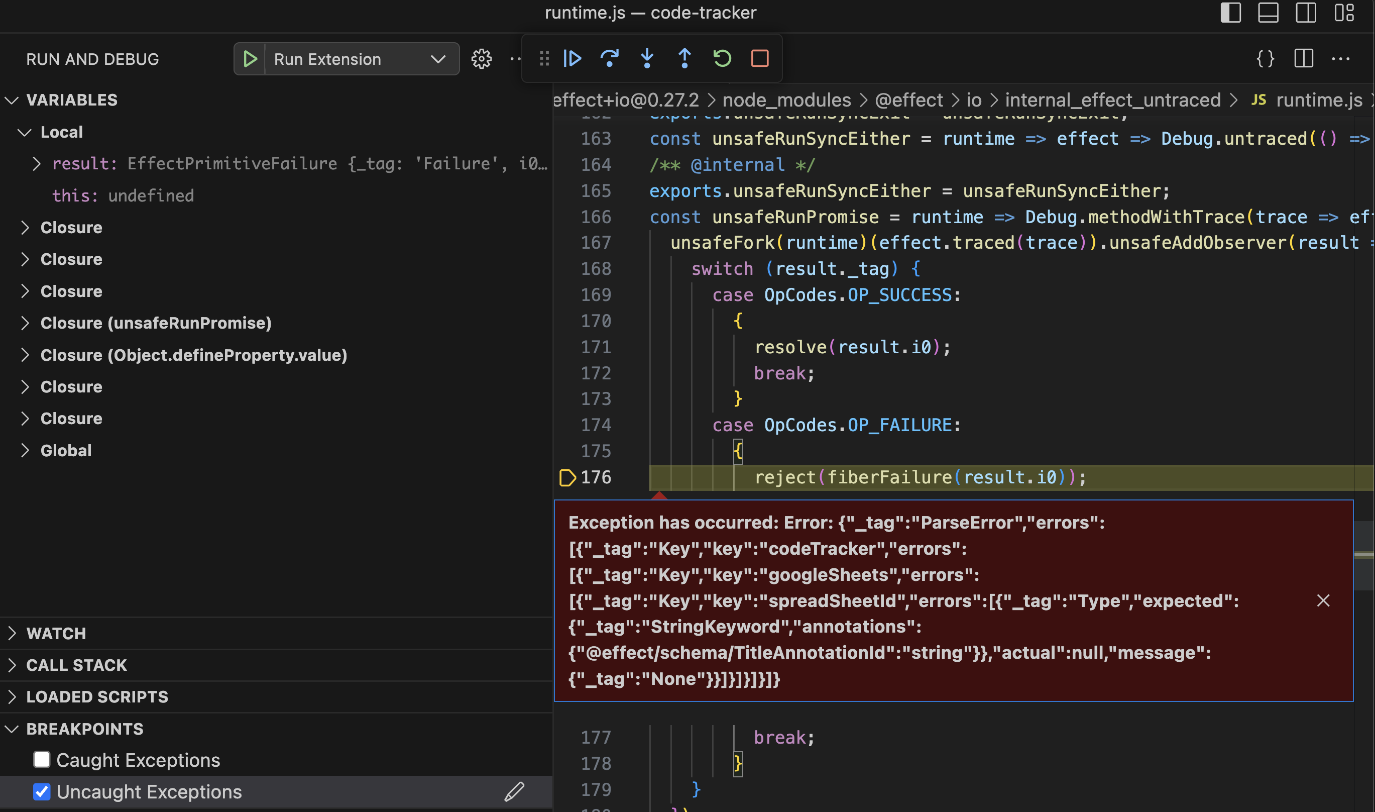1375x812 pixels.
Task: Disable the Uncaught Exceptions breakpoint
Action: 42,791
